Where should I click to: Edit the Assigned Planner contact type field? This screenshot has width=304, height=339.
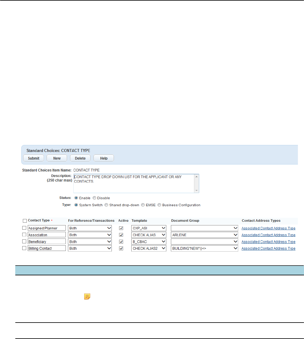point(47,228)
